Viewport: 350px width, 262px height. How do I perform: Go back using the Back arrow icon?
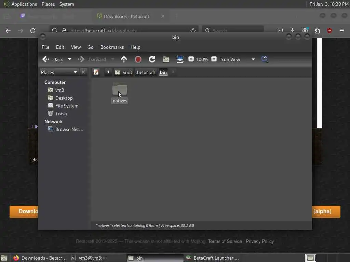[46, 59]
